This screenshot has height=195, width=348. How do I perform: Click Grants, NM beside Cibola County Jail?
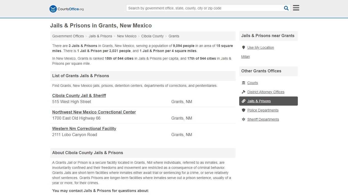pos(182,102)
